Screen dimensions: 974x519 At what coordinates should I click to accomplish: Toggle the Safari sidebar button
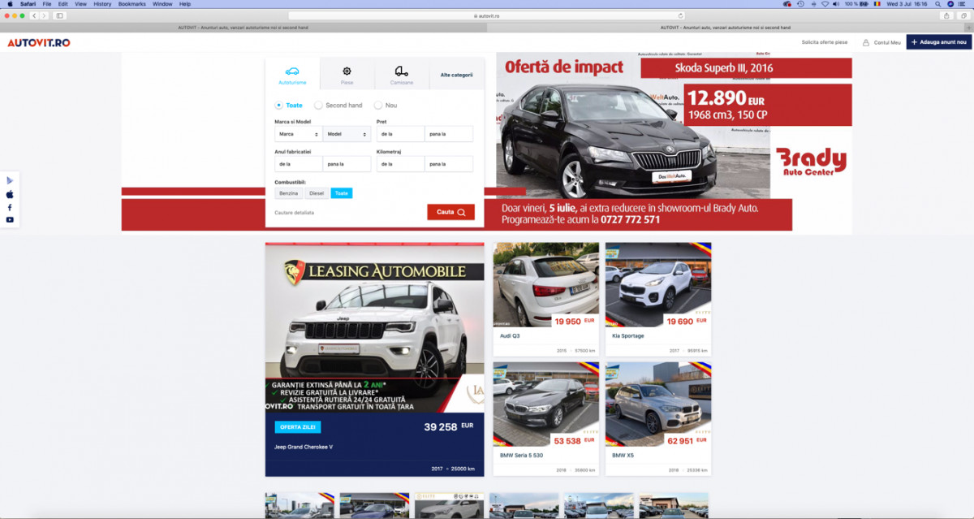pos(59,15)
